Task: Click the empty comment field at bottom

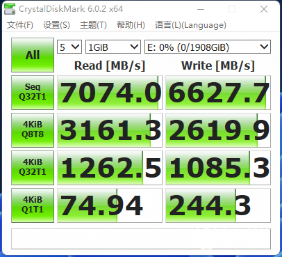Action: [141, 239]
